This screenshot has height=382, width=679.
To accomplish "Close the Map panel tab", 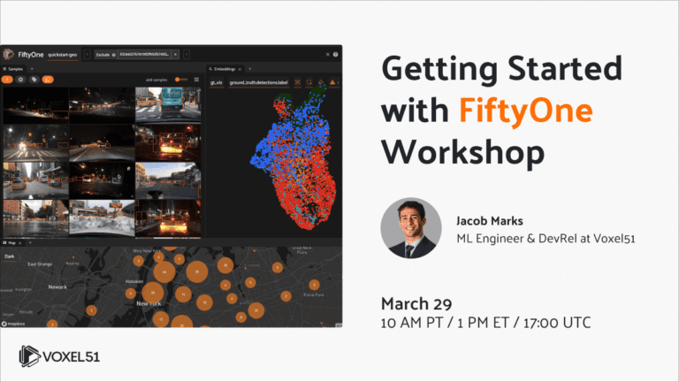I will (20, 243).
